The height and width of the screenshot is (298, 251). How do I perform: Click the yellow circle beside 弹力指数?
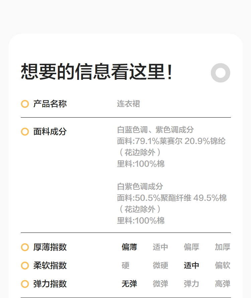click(x=25, y=284)
